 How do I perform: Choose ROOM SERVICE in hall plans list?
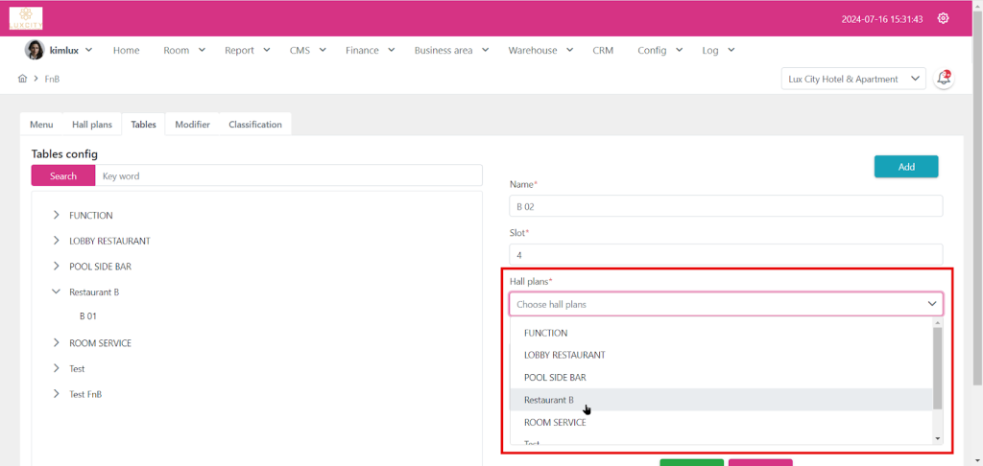pos(555,422)
